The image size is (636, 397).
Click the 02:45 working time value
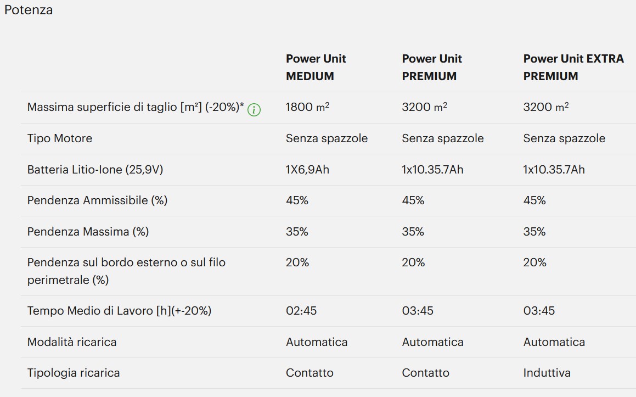pyautogui.click(x=301, y=311)
